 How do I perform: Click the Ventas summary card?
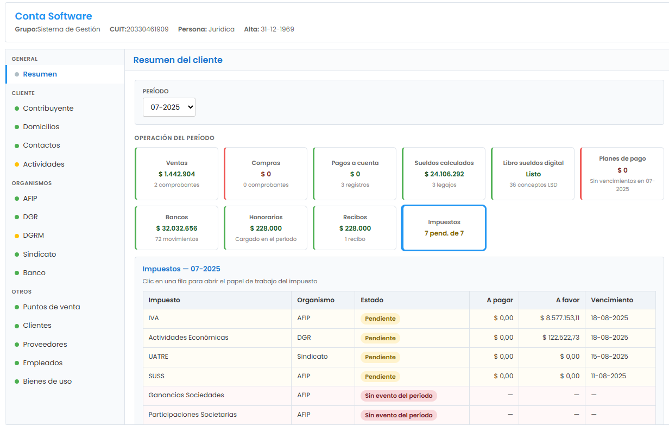point(176,174)
